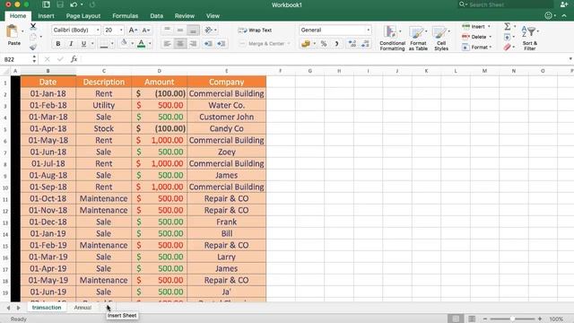Click the Search Sheet field
The height and width of the screenshot is (323, 574).
pyautogui.click(x=506, y=4)
